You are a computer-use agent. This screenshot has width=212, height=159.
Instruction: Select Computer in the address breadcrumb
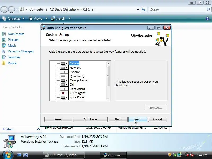37,10
